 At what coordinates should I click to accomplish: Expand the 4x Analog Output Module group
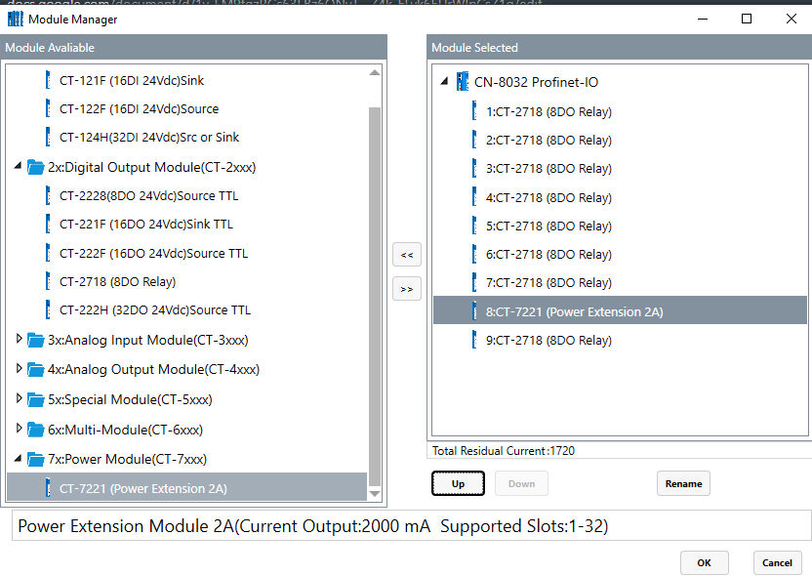coord(20,368)
